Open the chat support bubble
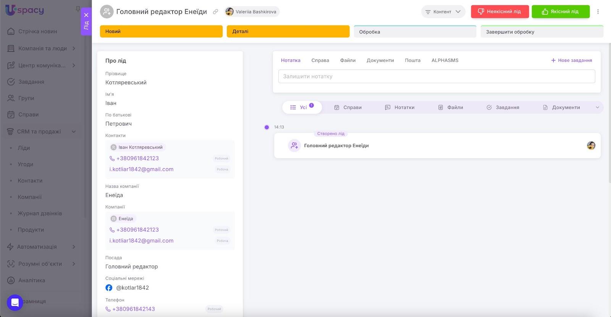This screenshot has height=317, width=611. [15, 303]
